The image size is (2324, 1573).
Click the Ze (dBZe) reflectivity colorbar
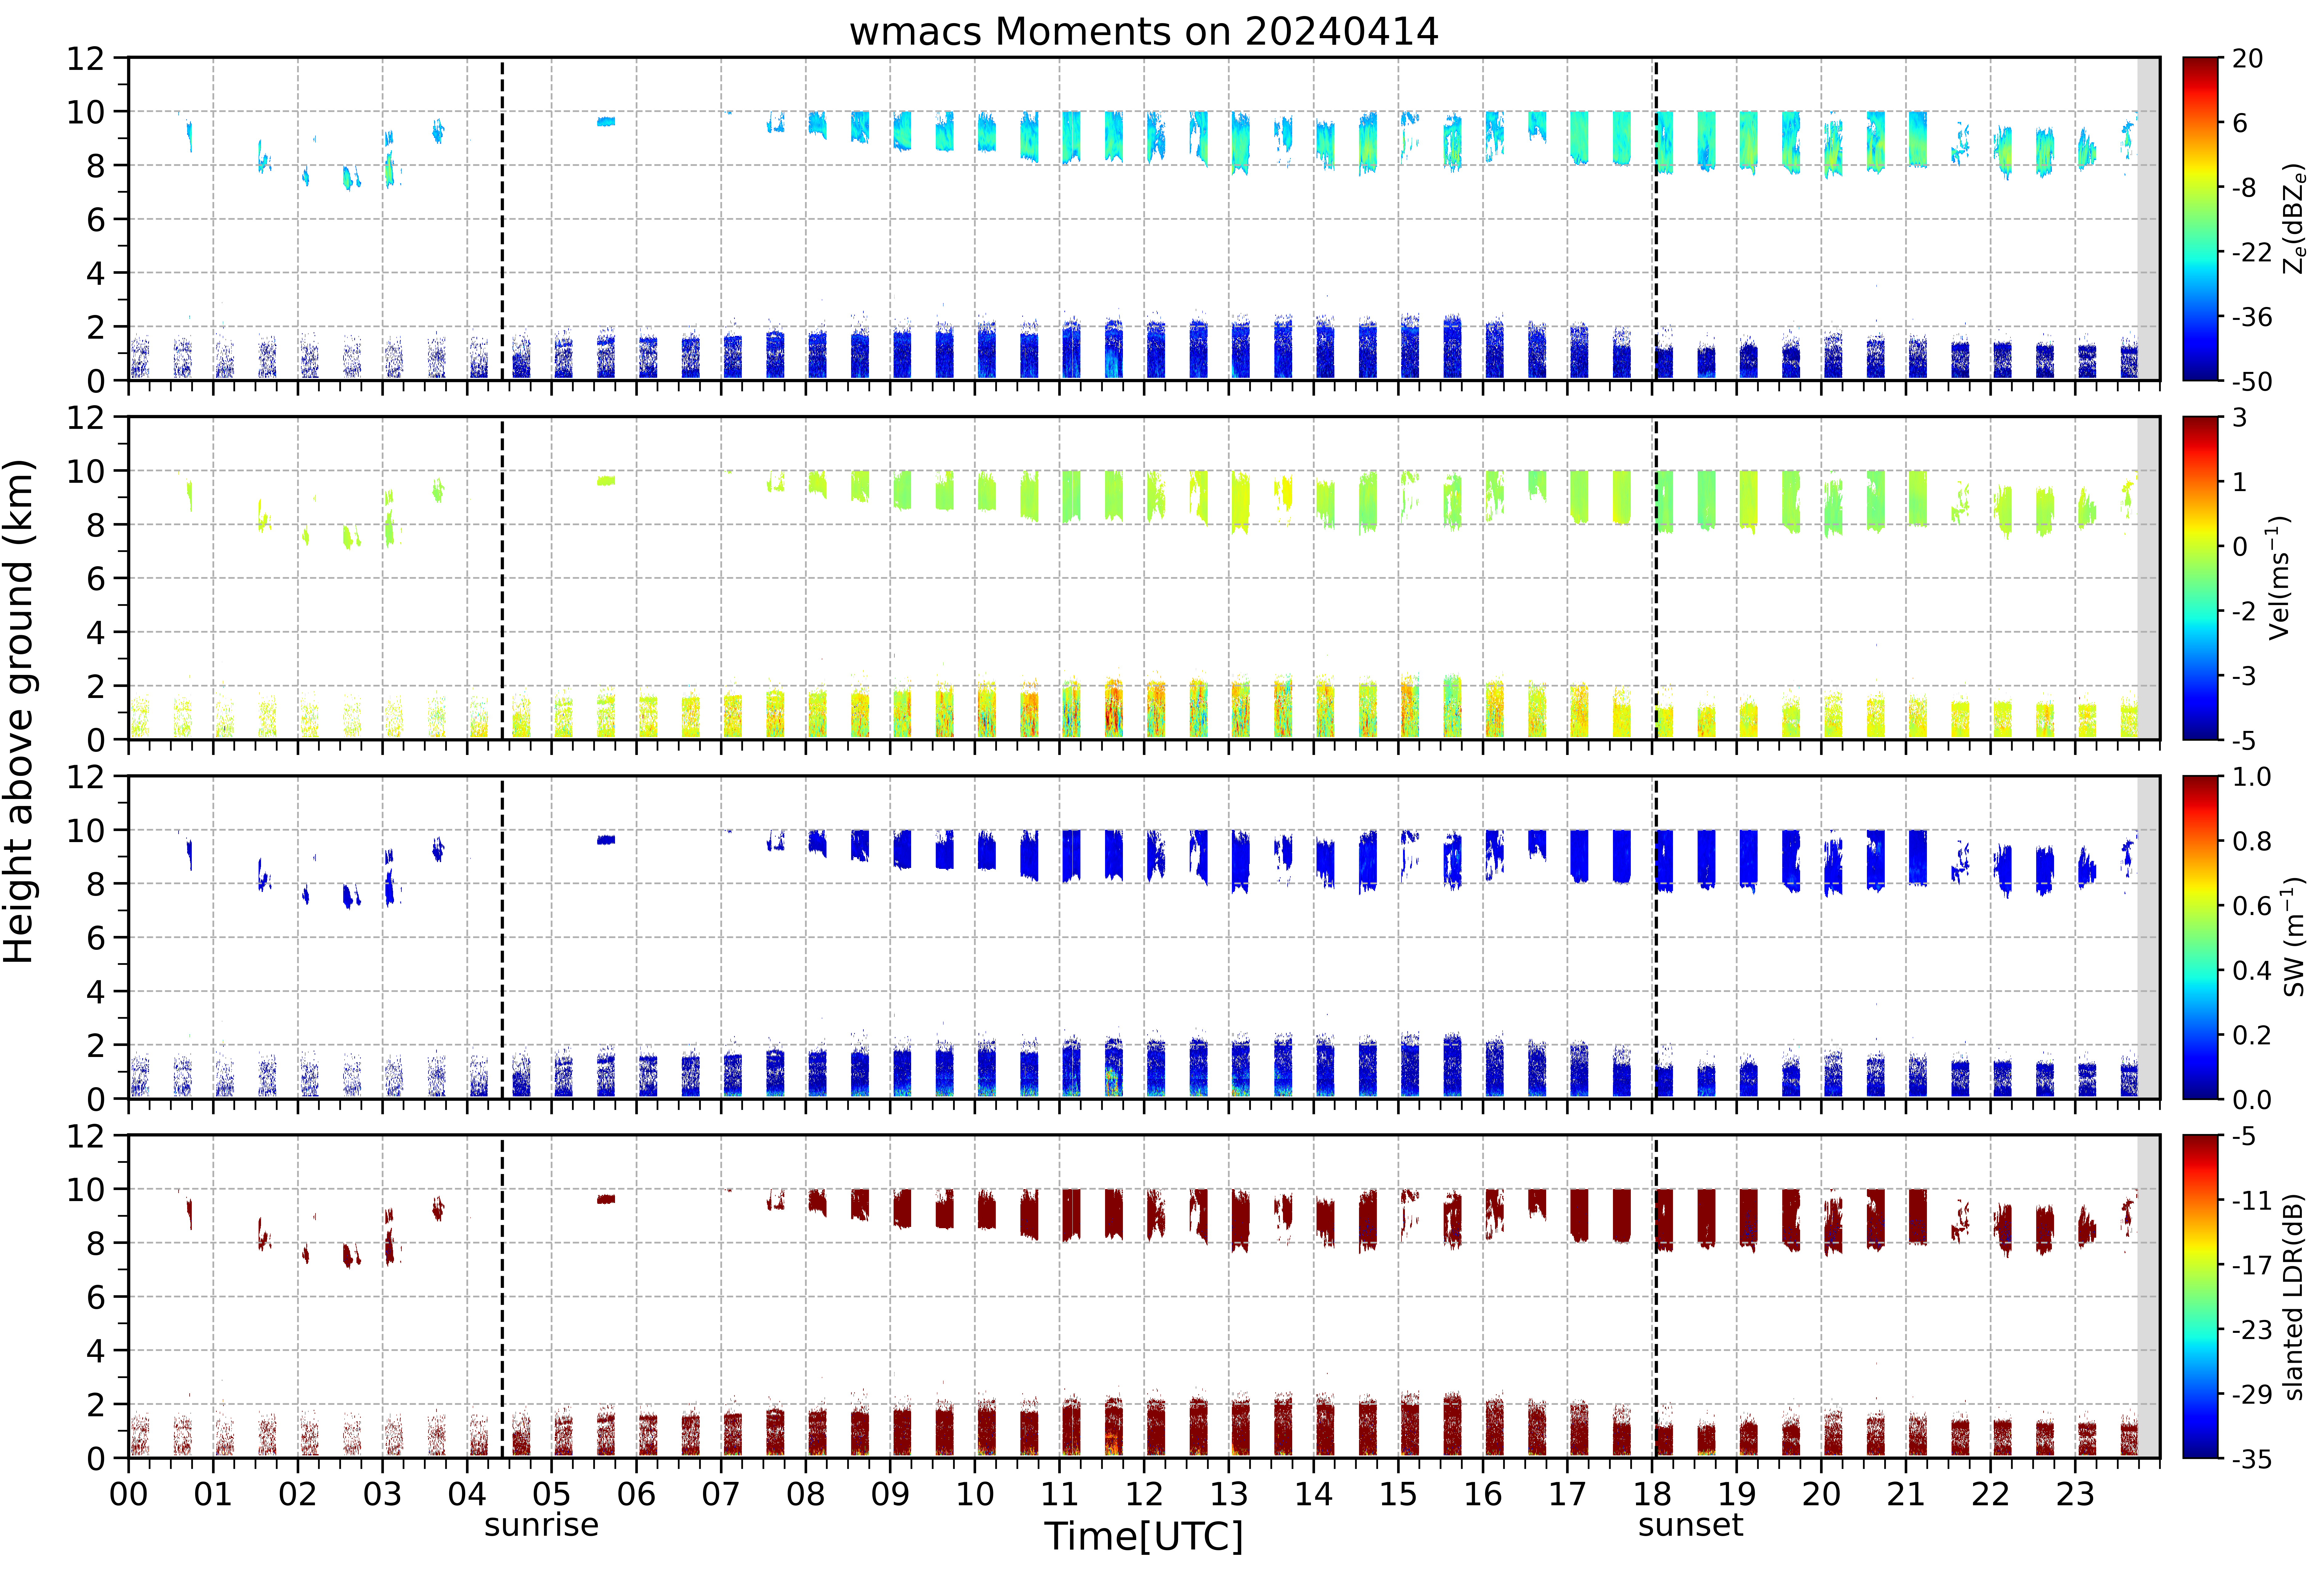[2201, 219]
